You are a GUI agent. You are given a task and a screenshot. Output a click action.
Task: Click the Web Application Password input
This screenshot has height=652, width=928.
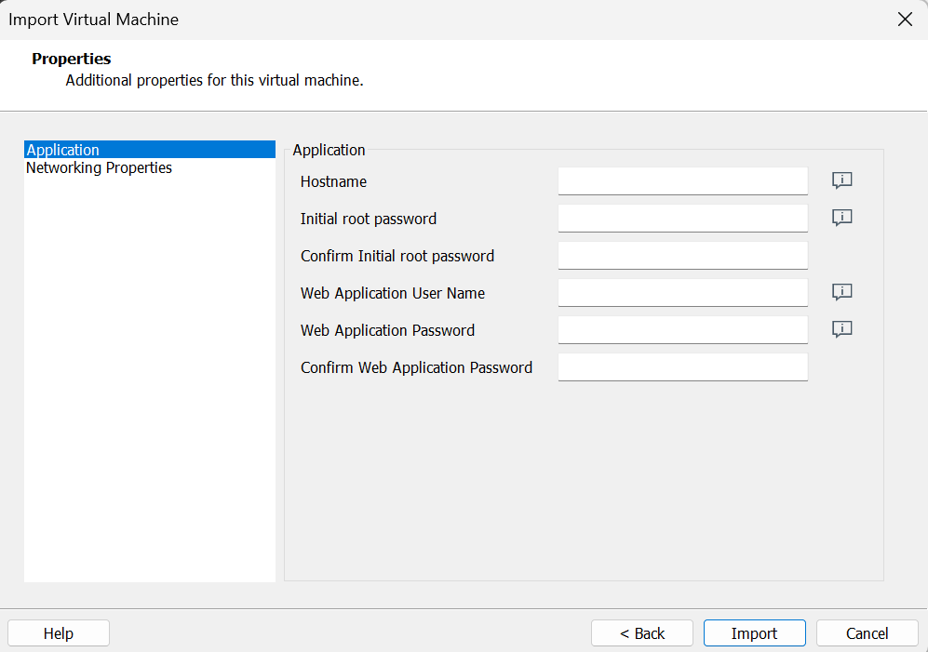(682, 330)
